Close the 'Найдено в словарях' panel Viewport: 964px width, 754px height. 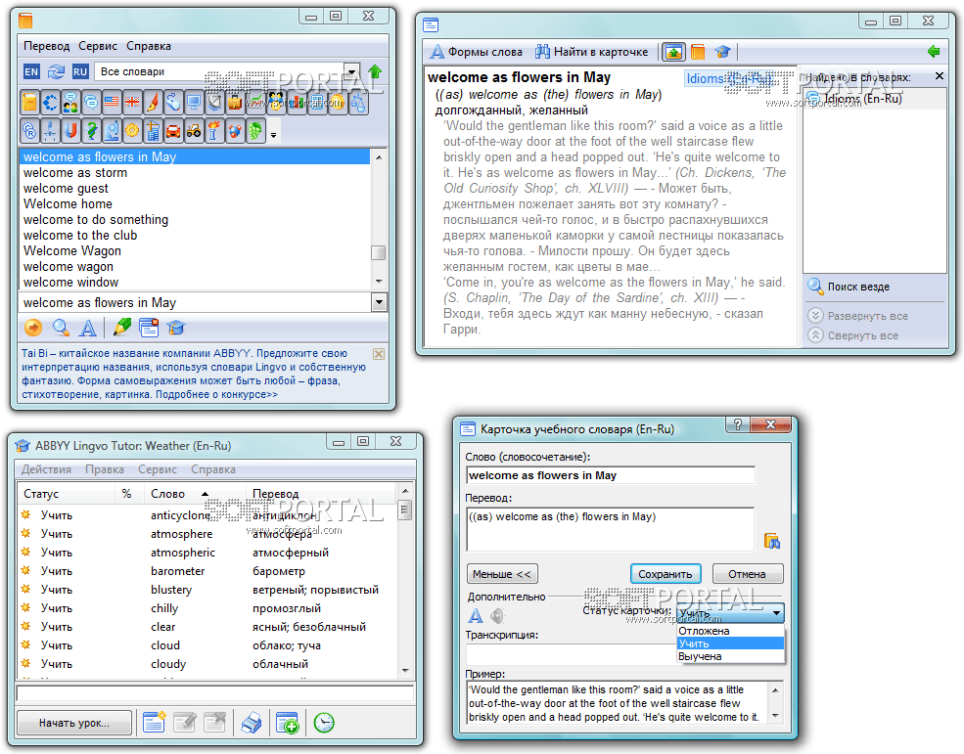tap(939, 76)
